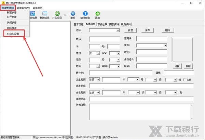Click the photo preview box
The image size is (205, 140).
(x=182, y=50)
